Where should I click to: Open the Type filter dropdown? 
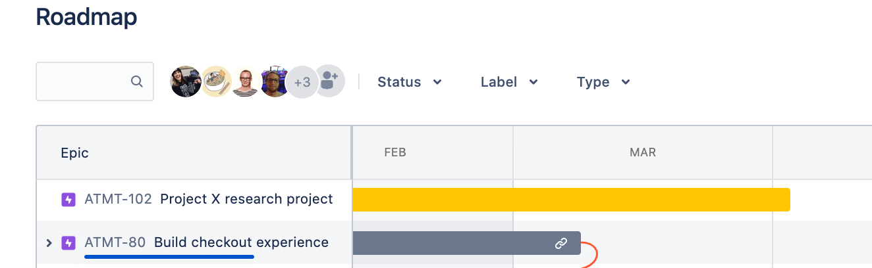pyautogui.click(x=603, y=82)
